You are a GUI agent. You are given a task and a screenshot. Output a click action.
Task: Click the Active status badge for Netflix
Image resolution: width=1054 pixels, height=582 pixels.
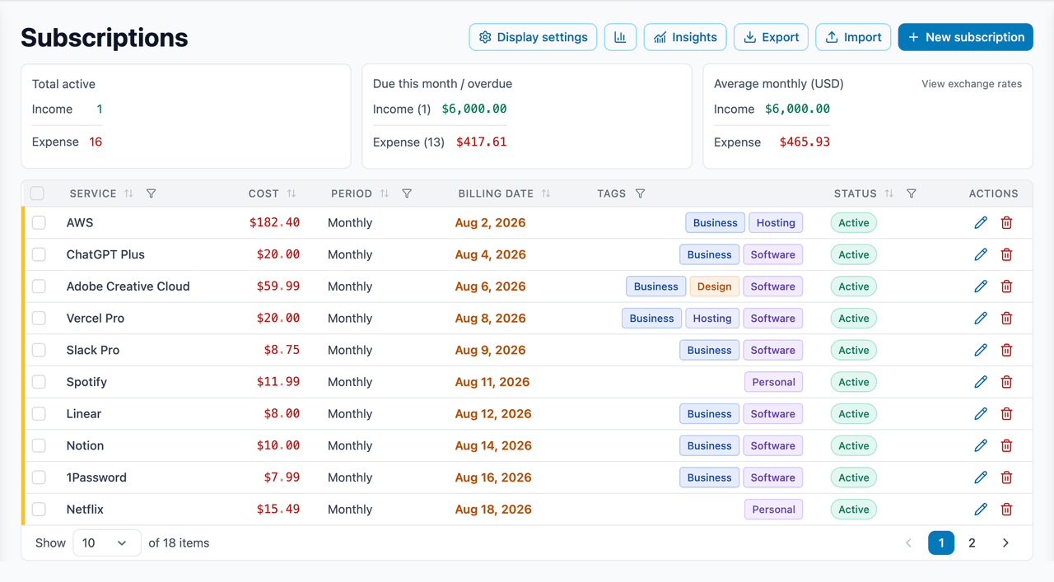pos(854,509)
